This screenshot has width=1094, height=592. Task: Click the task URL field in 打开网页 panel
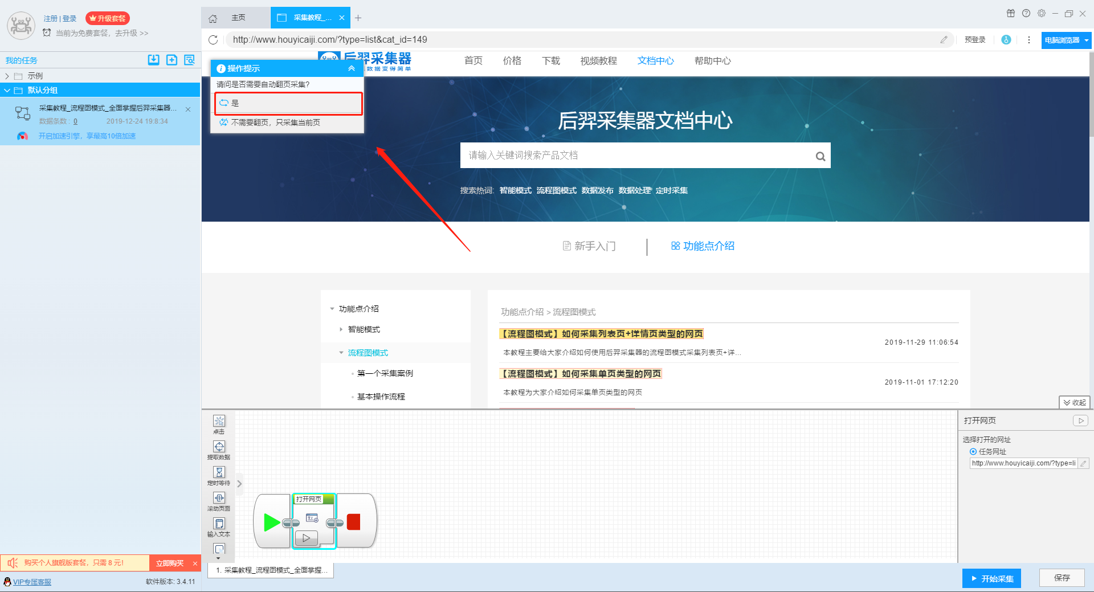tap(1023, 463)
